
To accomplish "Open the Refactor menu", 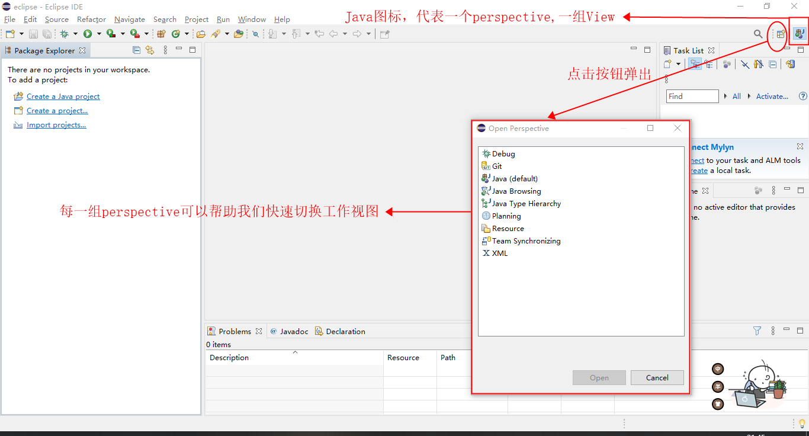I will 91,20.
